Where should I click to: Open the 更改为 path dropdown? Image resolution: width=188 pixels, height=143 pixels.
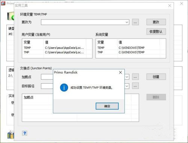(x=127, y=22)
